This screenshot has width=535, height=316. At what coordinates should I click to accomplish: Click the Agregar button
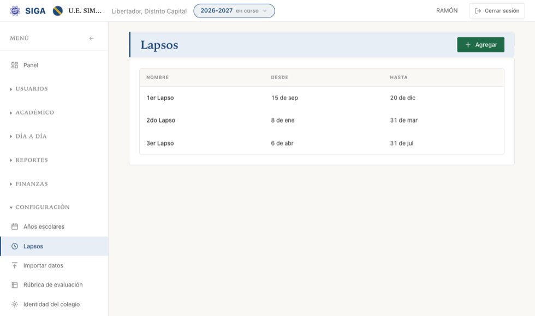[481, 45]
